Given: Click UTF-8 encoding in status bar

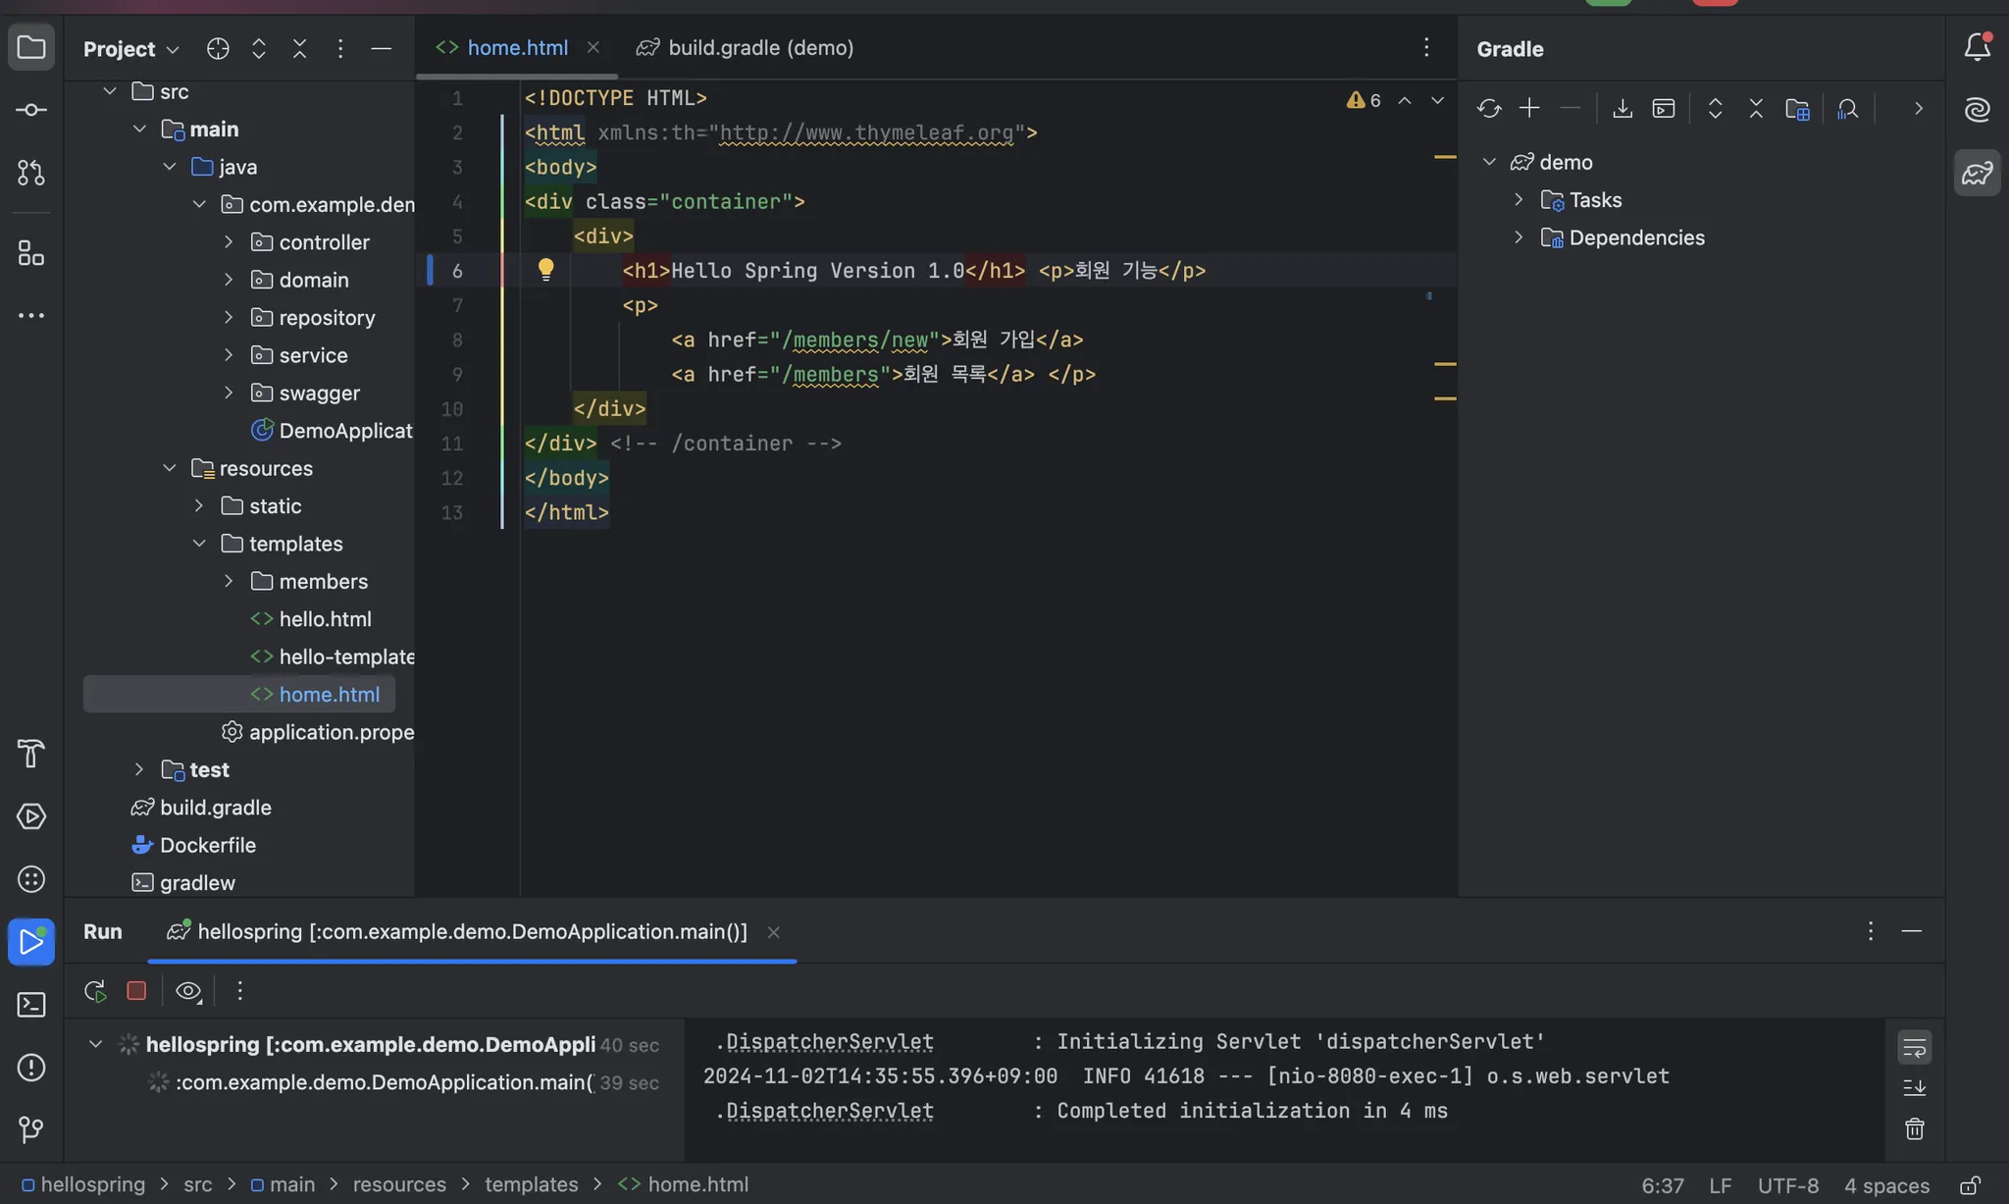Looking at the screenshot, I should pos(1787,1185).
